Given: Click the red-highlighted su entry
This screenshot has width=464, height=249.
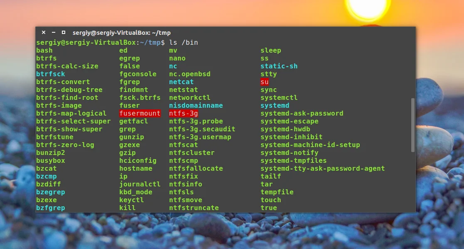Looking at the screenshot, I should point(265,82).
